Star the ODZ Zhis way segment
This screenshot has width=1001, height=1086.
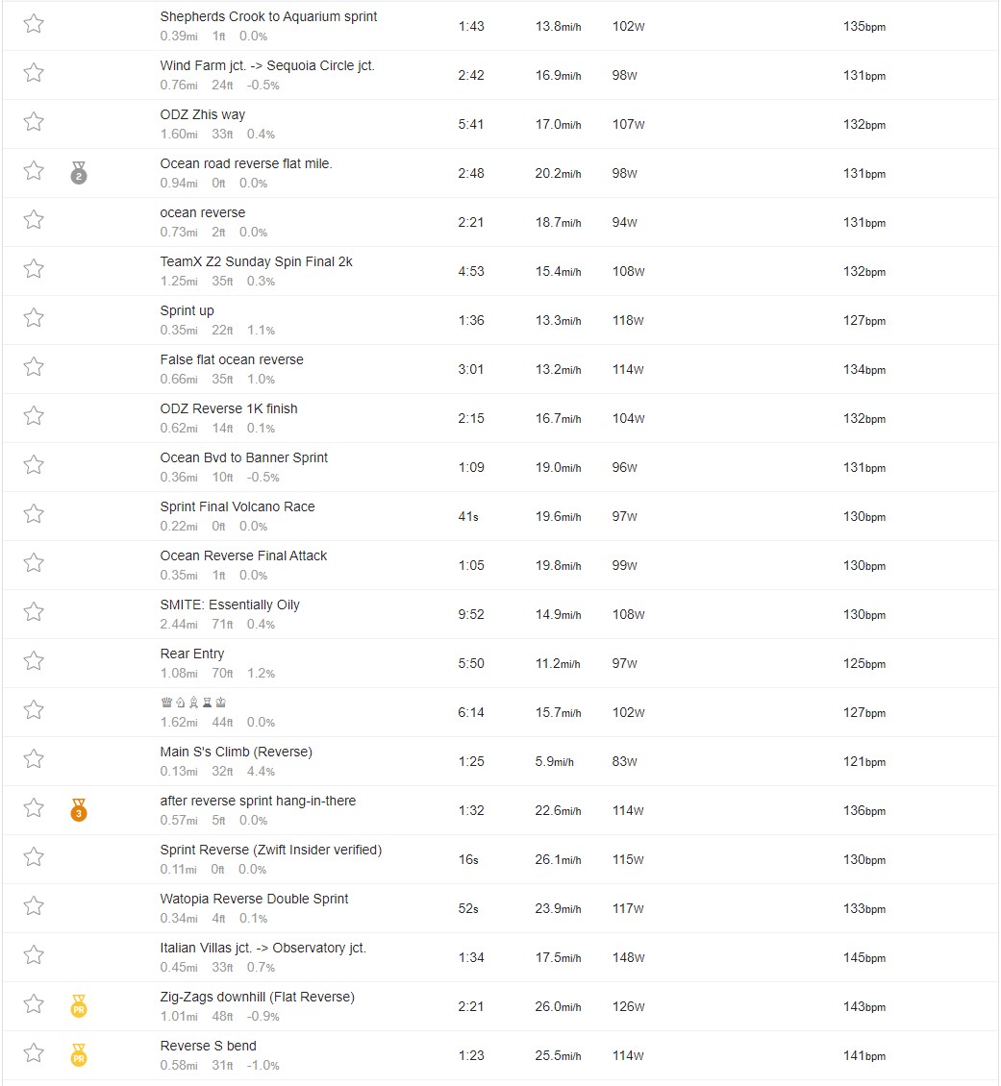[34, 122]
